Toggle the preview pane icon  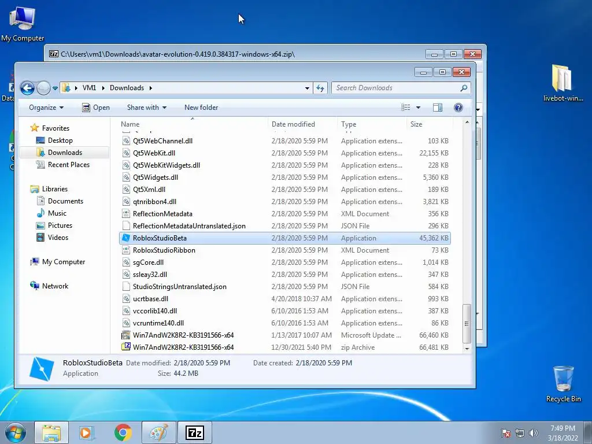pos(438,108)
